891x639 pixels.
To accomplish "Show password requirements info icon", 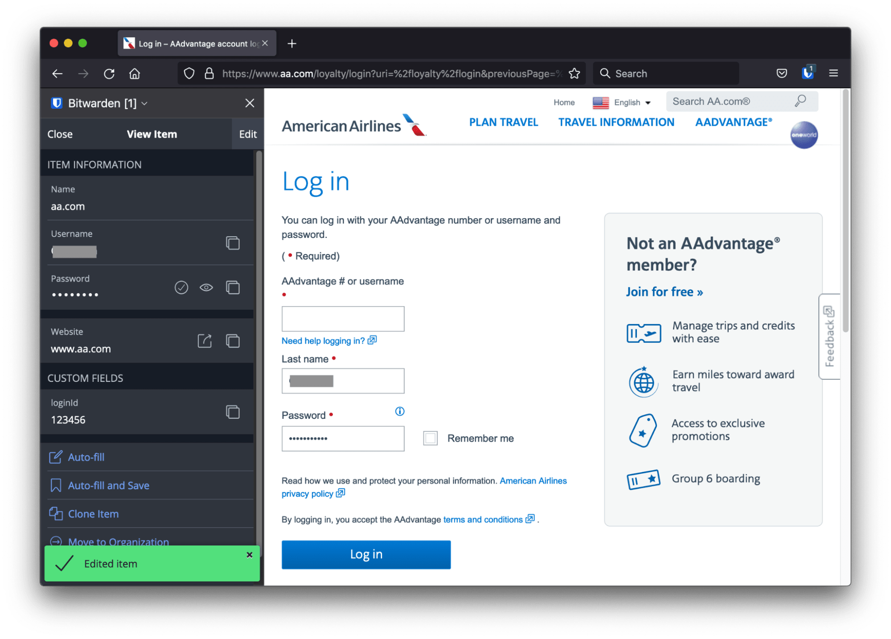I will tap(400, 411).
